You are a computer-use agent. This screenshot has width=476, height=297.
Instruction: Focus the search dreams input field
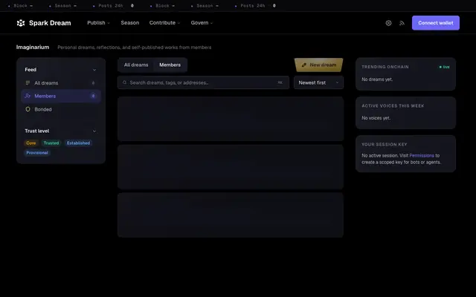203,82
